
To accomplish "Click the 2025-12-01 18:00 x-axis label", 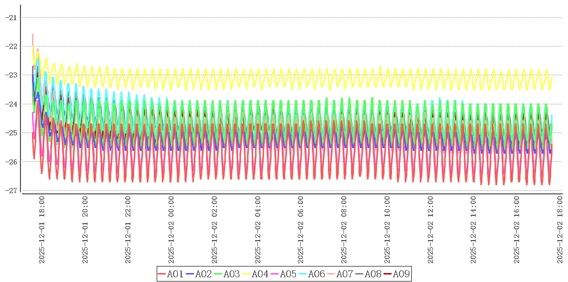I will tap(41, 230).
